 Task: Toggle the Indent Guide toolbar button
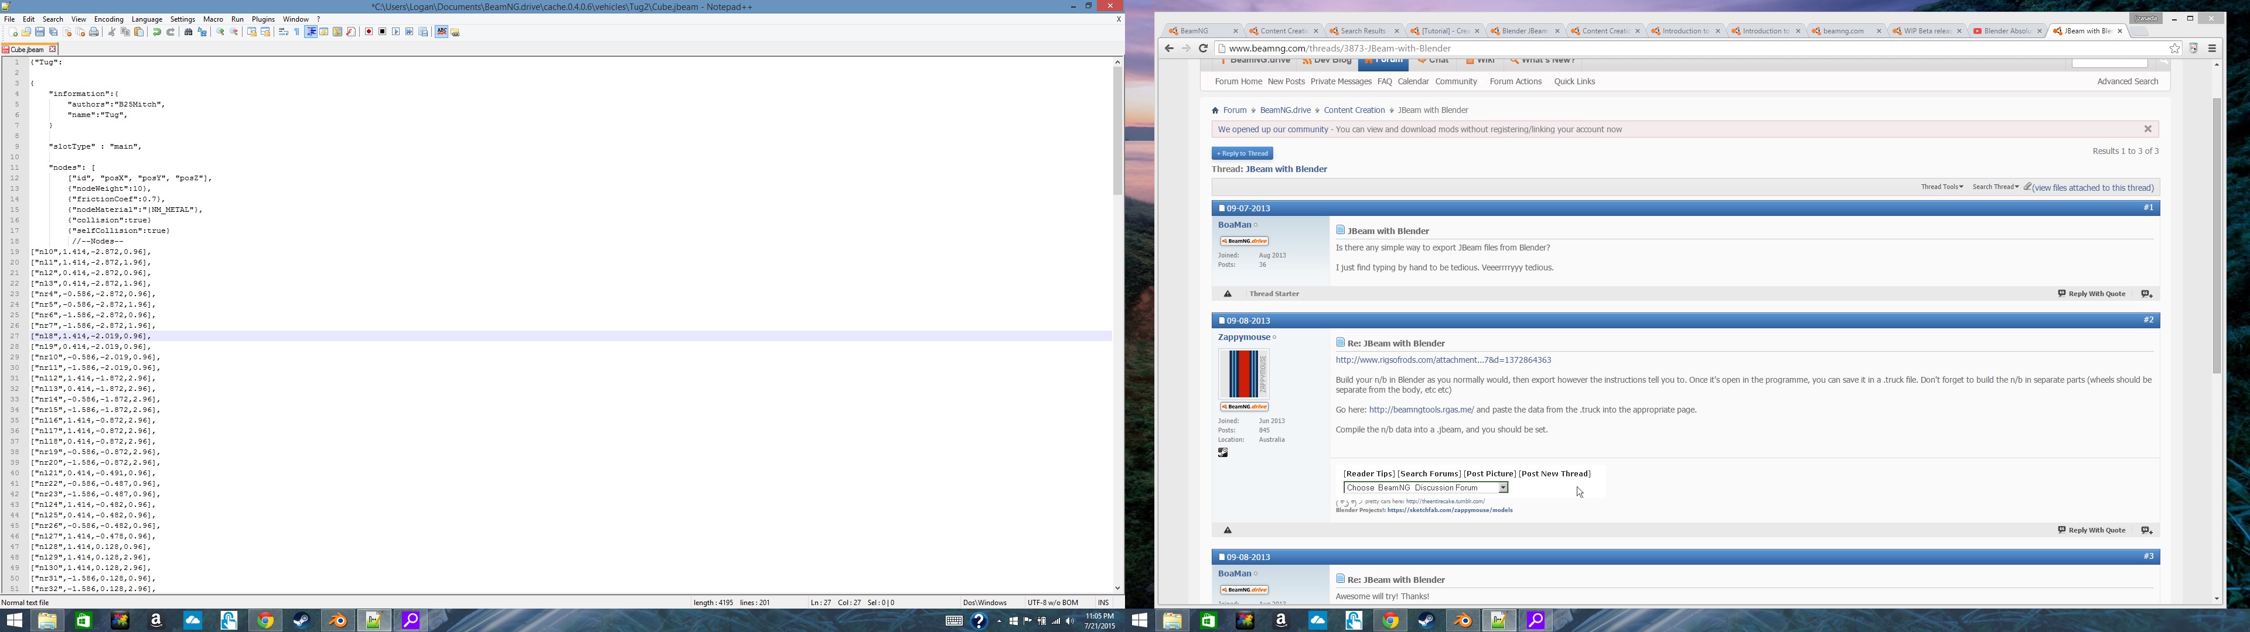(311, 32)
